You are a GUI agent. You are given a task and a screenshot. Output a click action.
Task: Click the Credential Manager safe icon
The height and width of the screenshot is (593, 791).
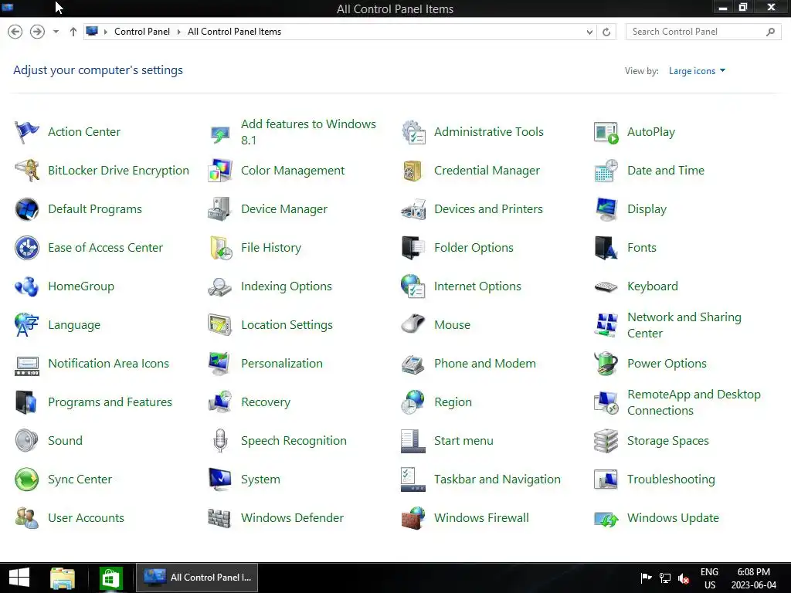pos(413,171)
